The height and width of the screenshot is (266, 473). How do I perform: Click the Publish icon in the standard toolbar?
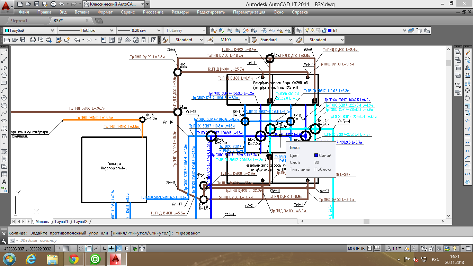coord(49,40)
